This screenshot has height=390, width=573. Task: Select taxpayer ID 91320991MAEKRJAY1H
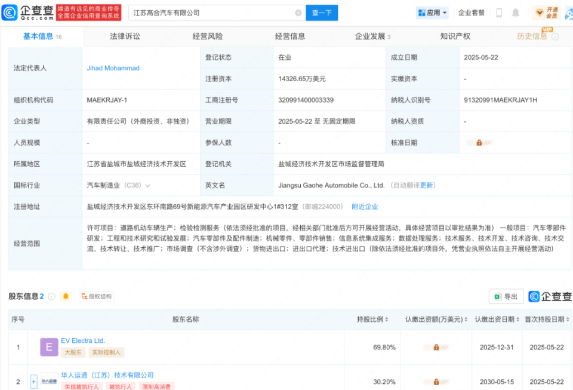pos(500,100)
